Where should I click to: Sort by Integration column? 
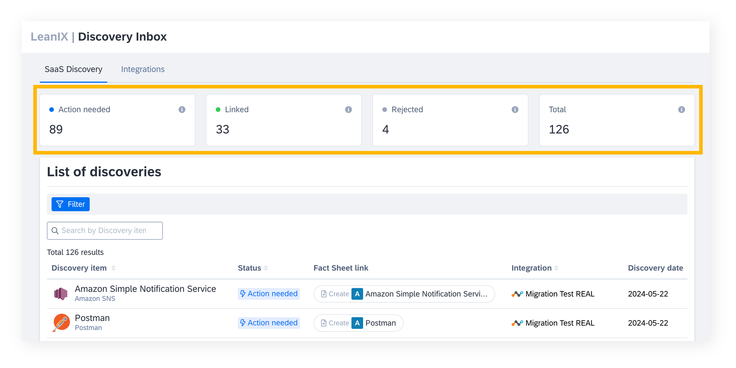click(556, 268)
